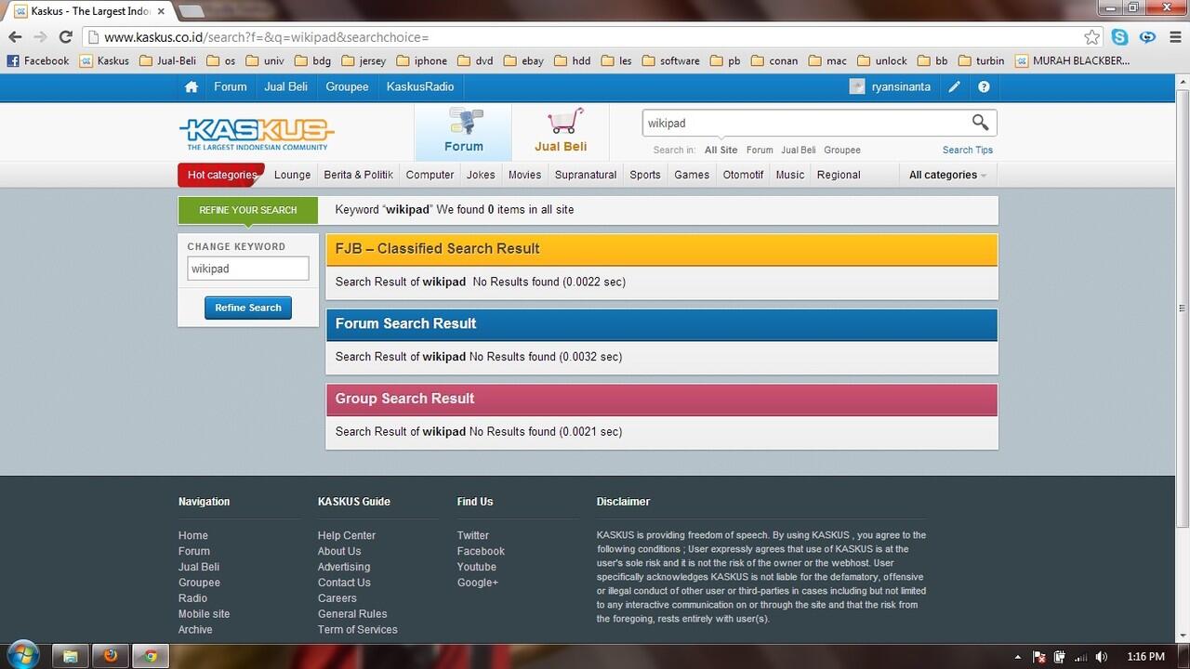Open the software bookmark folder

coord(670,60)
